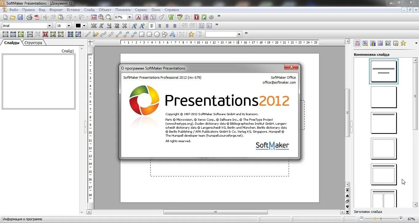The width and height of the screenshot is (419, 223).
Task: Open the Сервис menu
Action: click(141, 10)
